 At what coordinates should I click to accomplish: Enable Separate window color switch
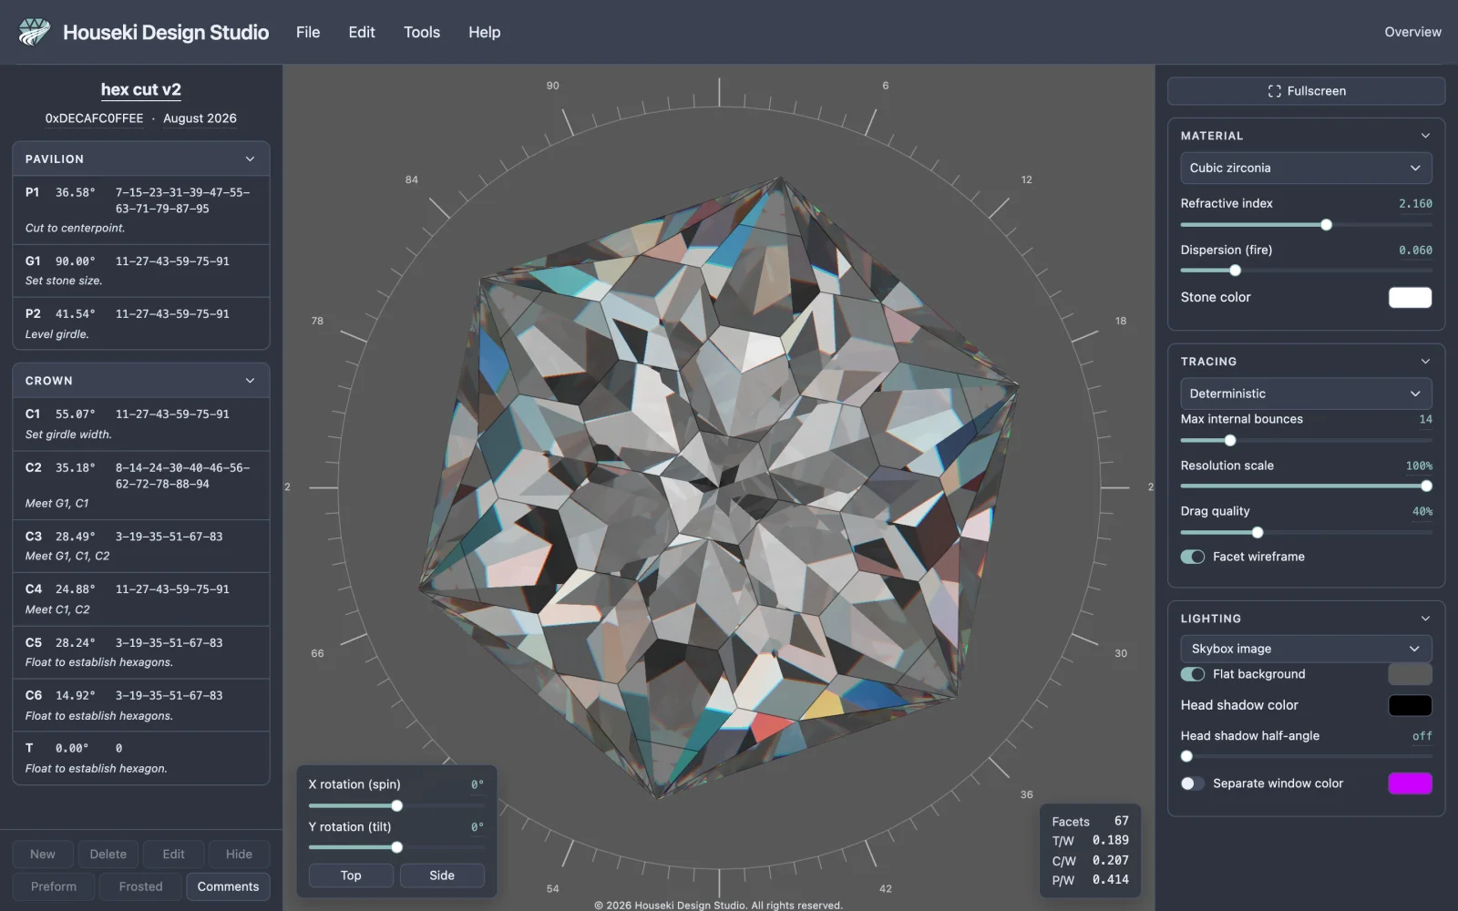point(1192,783)
